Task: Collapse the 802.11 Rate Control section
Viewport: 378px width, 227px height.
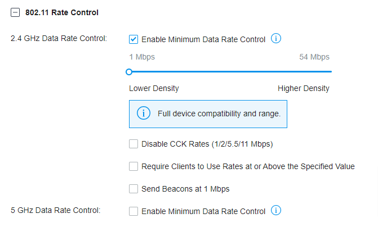Action: [x=15, y=12]
